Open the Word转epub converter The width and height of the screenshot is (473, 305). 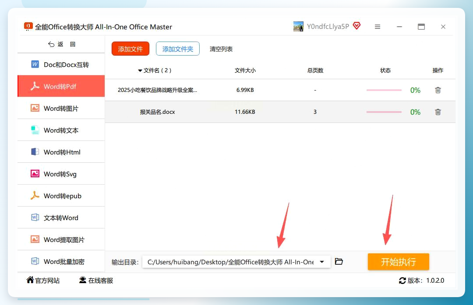pos(61,196)
